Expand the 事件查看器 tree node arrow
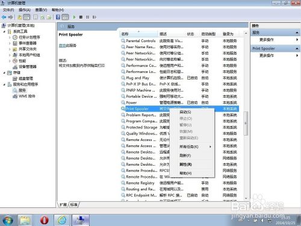Viewport: 301px width, 226px height. (x=10, y=43)
